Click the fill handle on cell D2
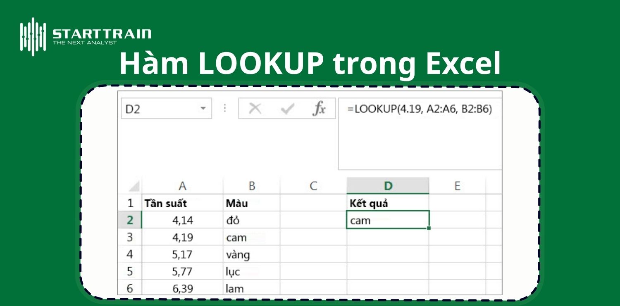The width and height of the screenshot is (620, 306). tap(429, 228)
